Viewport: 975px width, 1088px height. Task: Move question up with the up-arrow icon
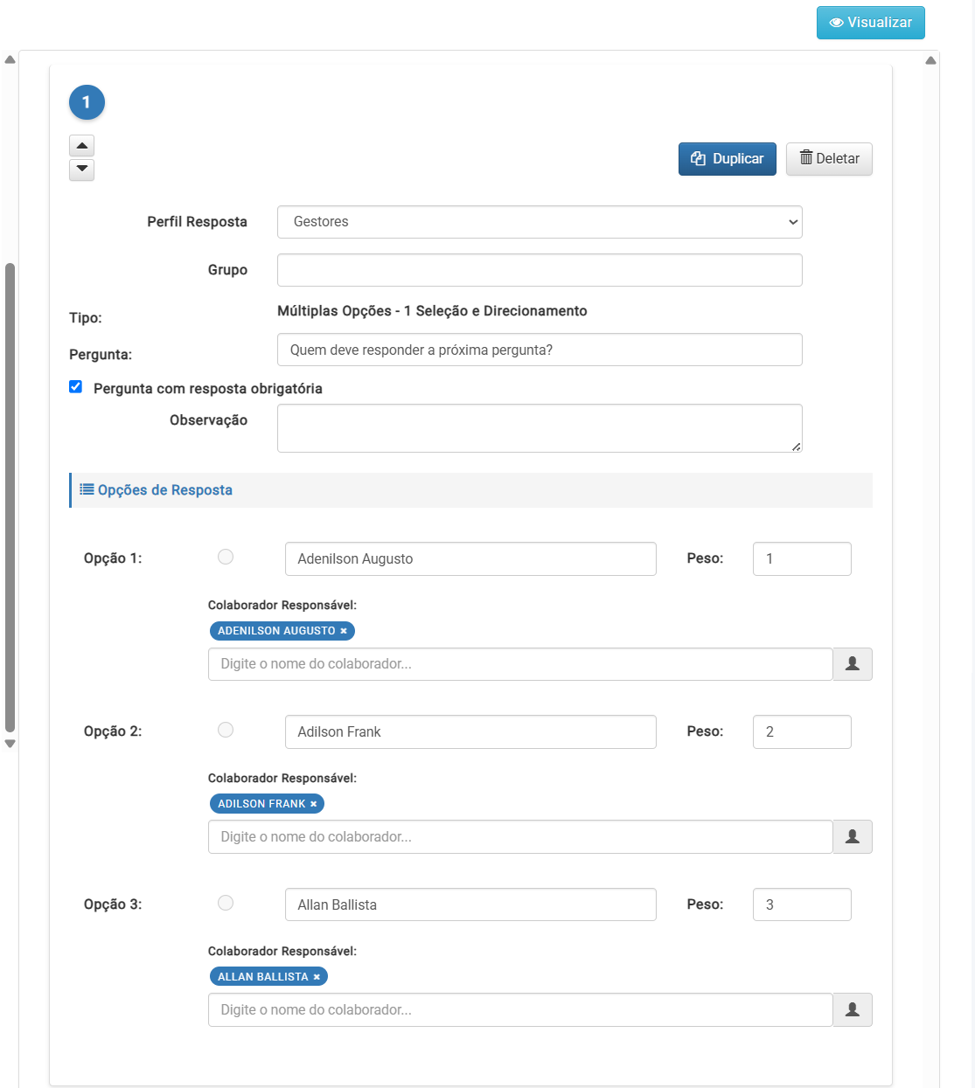pyautogui.click(x=81, y=145)
